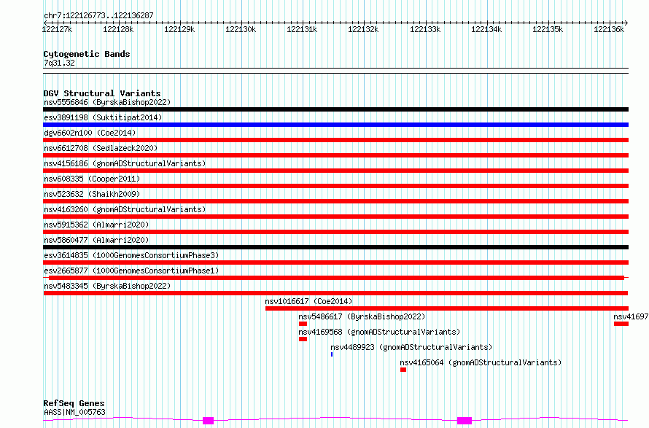
Task: Select the black nsv5556846 variant bar
Action: pos(335,109)
